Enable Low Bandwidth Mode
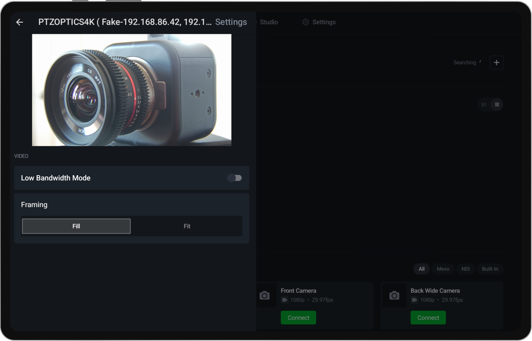 (x=234, y=178)
